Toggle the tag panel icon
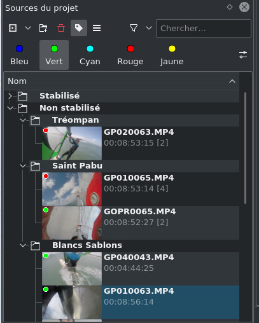Image resolution: width=259 pixels, height=323 pixels. (79, 28)
